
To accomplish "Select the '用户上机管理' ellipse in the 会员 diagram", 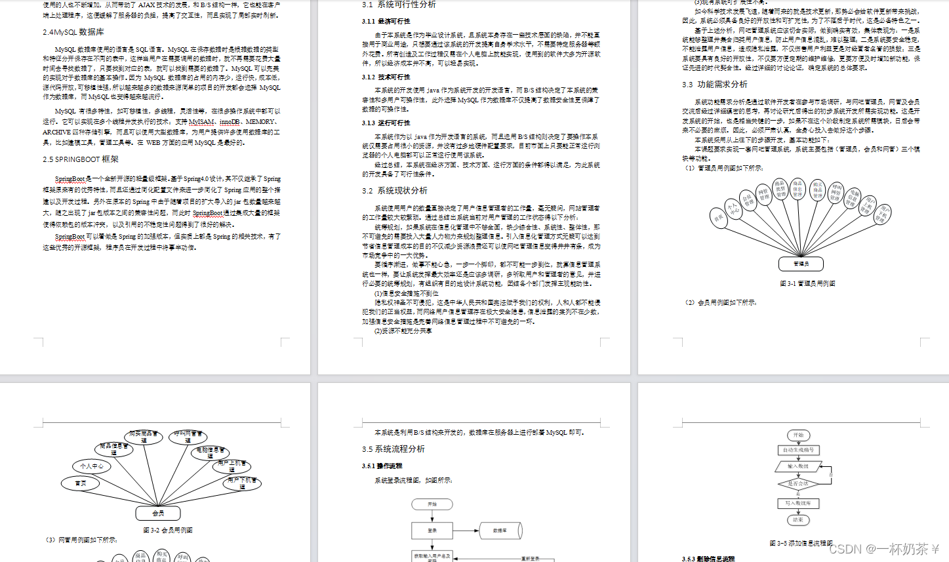I will click(x=232, y=466).
